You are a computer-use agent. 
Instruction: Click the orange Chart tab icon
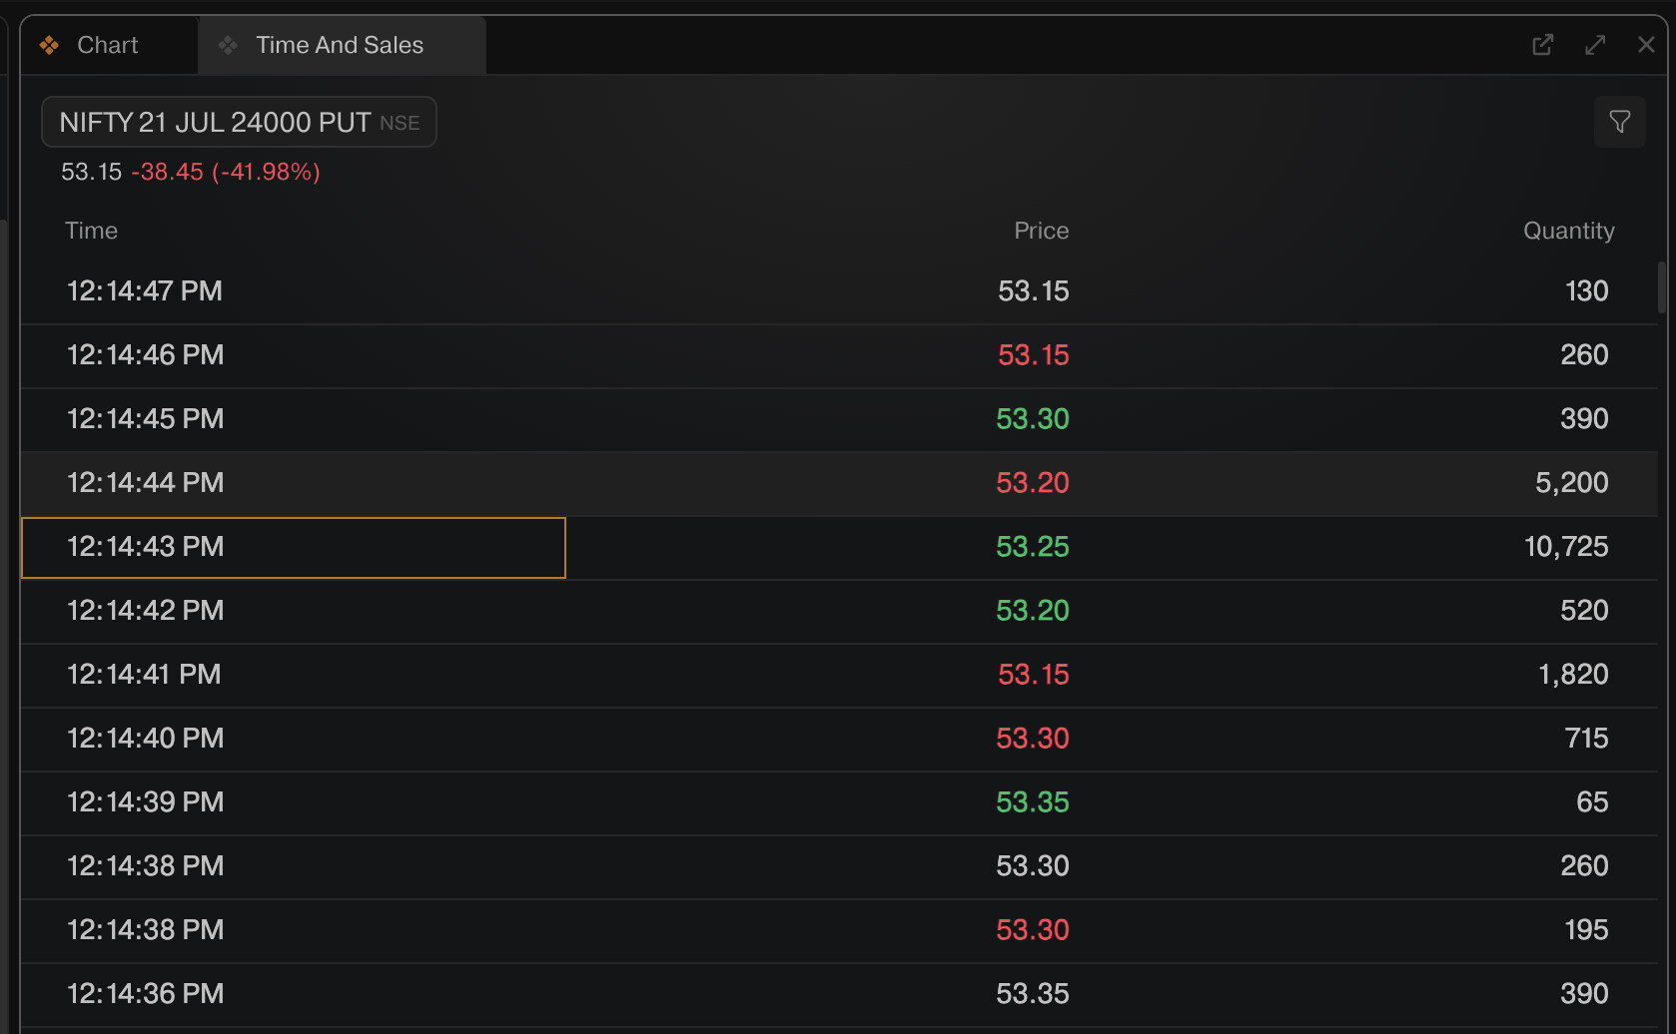click(49, 45)
